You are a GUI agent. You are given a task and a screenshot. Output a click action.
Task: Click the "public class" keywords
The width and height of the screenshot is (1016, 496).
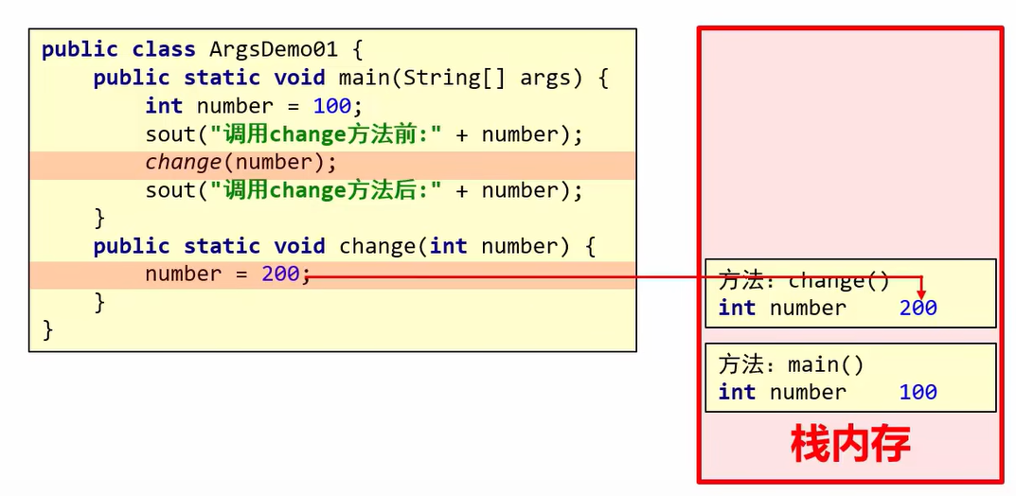coord(116,49)
